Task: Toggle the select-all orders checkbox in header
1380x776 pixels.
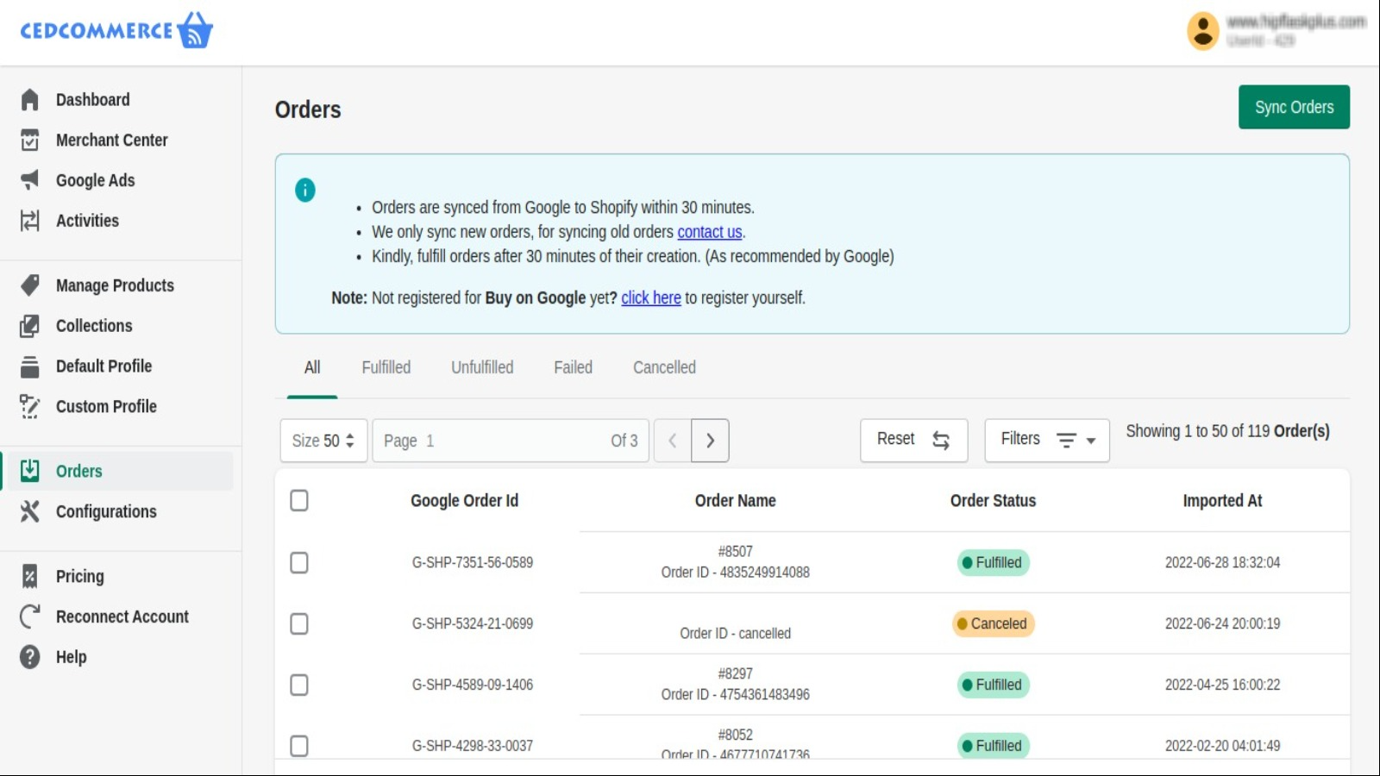Action: pos(299,501)
